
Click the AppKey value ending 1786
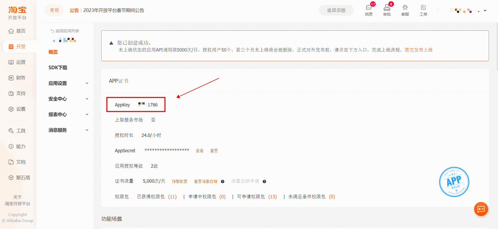coord(148,105)
